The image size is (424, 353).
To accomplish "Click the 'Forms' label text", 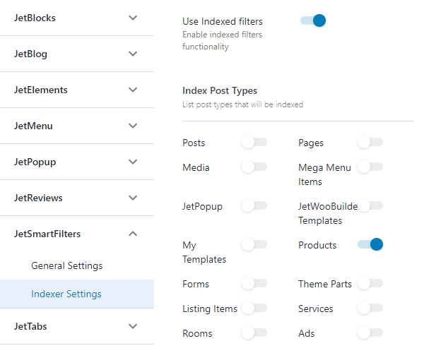I will point(196,284).
